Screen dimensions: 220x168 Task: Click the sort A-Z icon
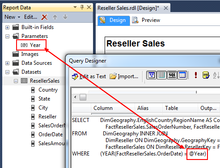216,75
